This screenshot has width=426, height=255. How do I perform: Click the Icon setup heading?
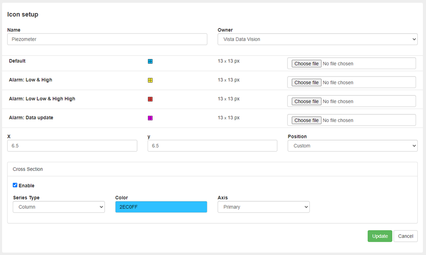23,14
